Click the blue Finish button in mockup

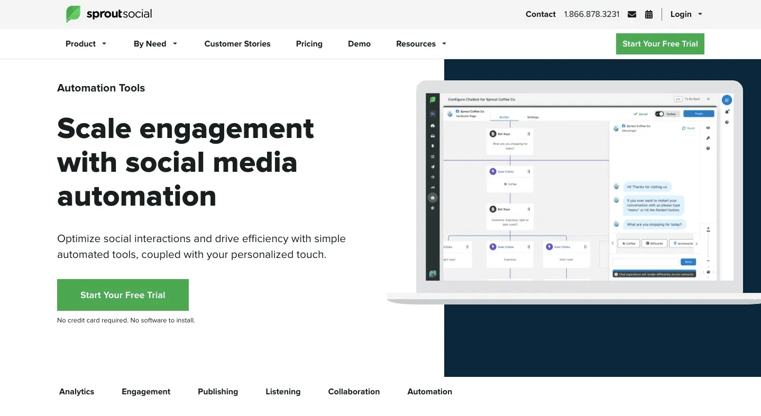pos(699,114)
